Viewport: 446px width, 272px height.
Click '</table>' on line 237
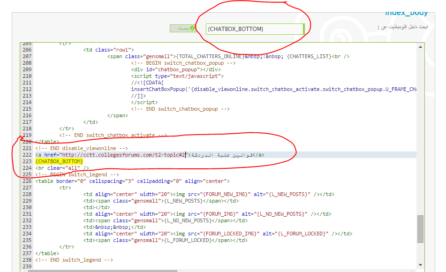pyautogui.click(x=47, y=254)
